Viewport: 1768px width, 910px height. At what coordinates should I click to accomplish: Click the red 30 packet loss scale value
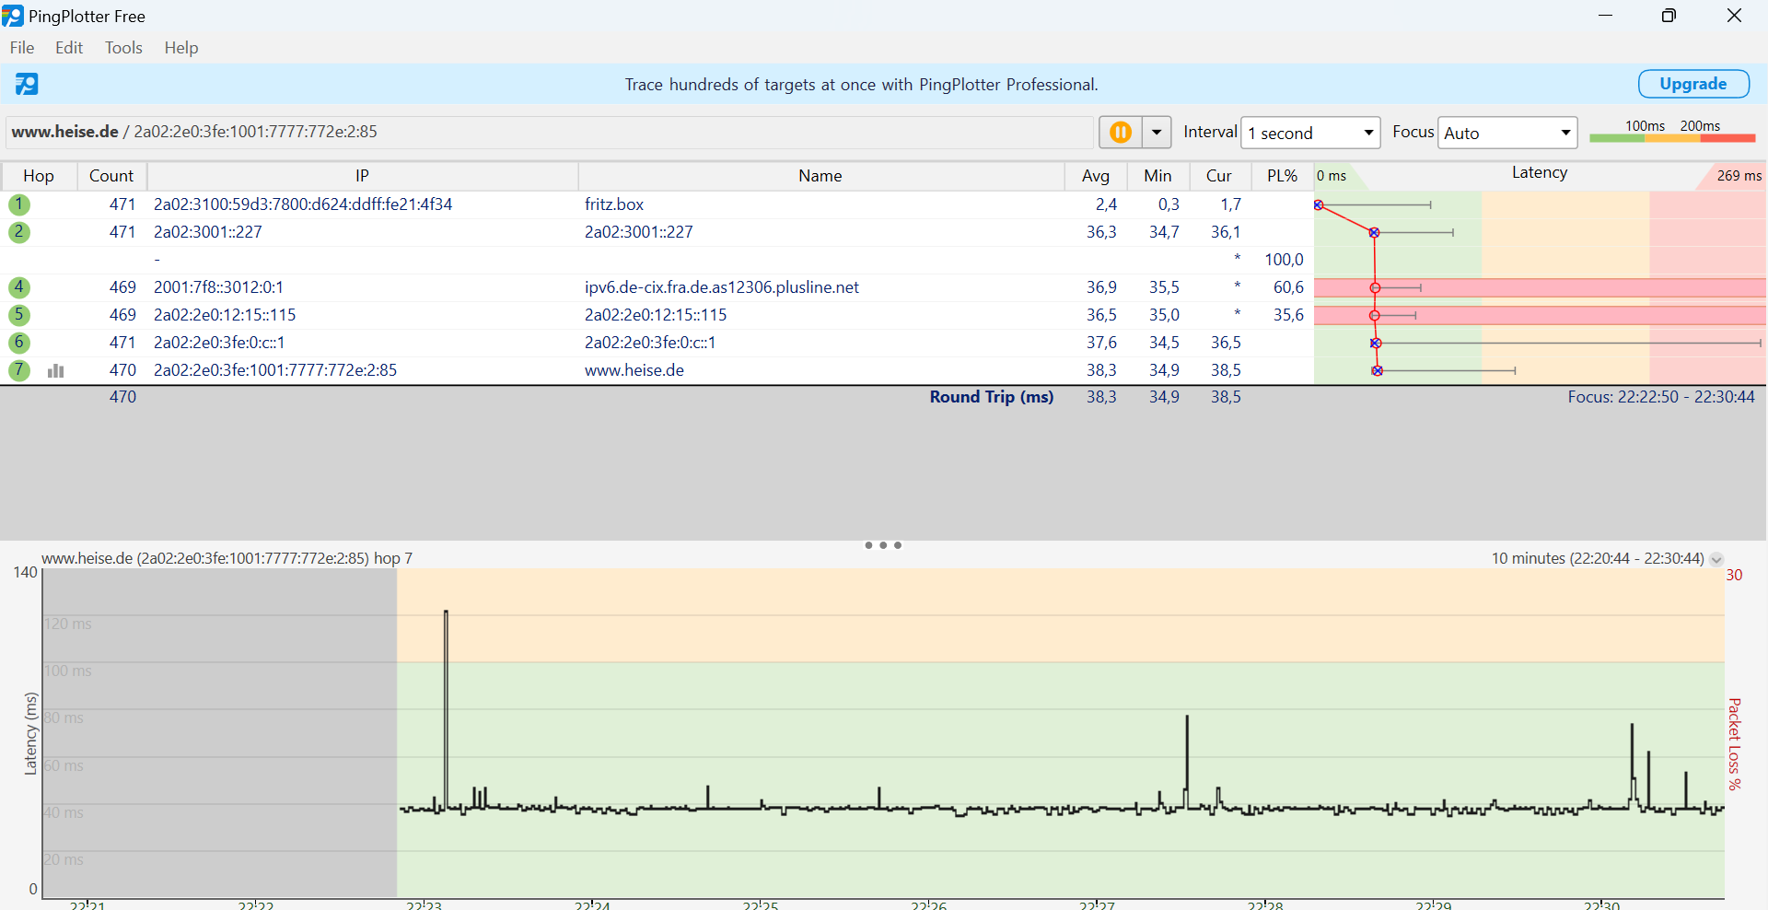coord(1734,575)
